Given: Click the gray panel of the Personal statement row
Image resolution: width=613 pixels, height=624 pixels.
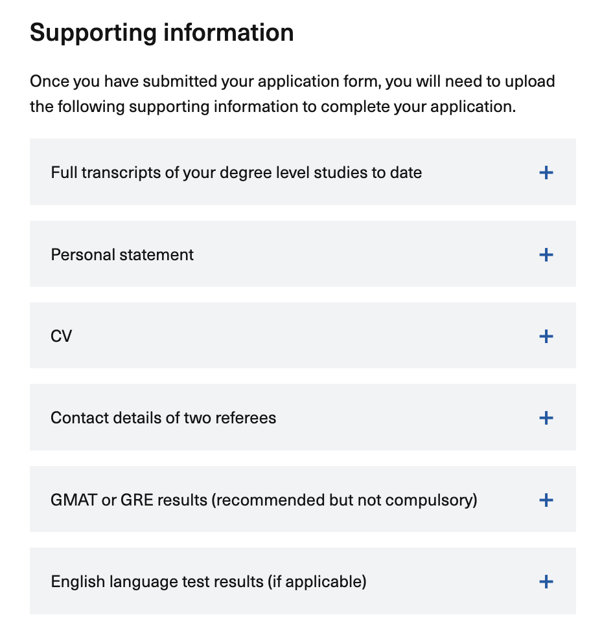Looking at the screenshot, I should (x=363, y=271).
